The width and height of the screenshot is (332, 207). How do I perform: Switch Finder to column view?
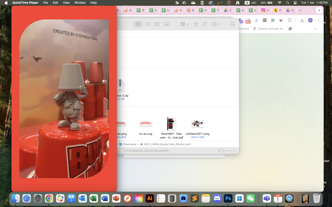tap(157, 24)
